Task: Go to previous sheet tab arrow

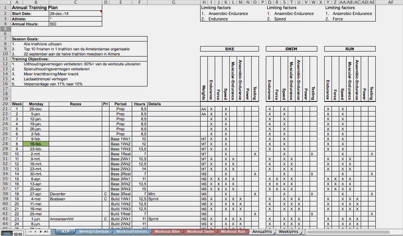Action: [x=35, y=232]
